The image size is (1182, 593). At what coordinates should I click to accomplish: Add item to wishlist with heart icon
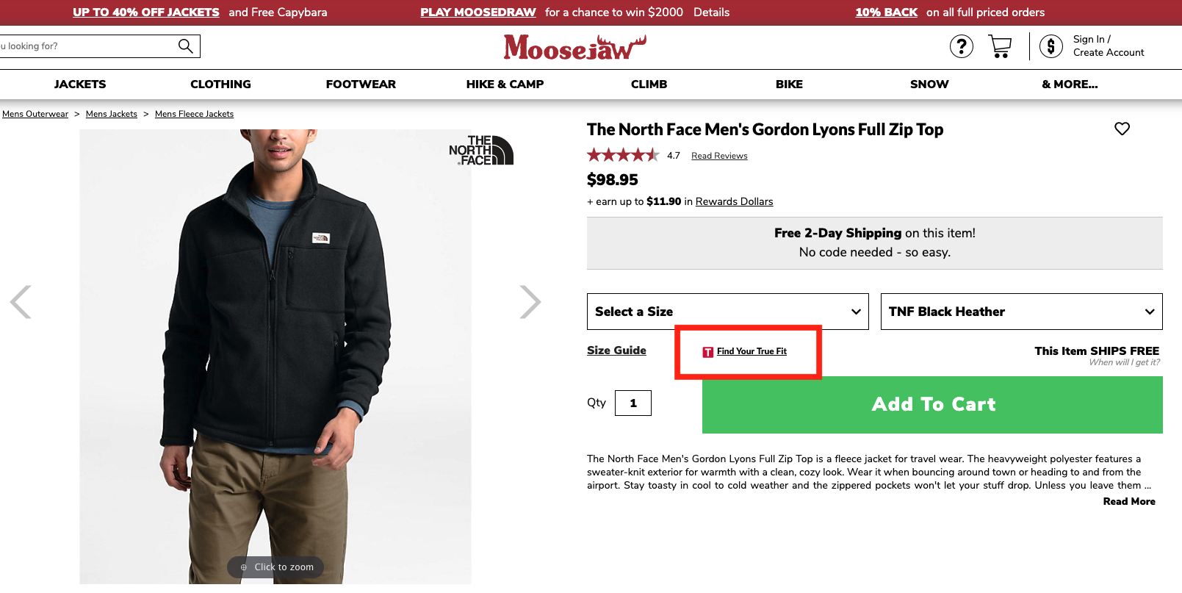pyautogui.click(x=1122, y=129)
